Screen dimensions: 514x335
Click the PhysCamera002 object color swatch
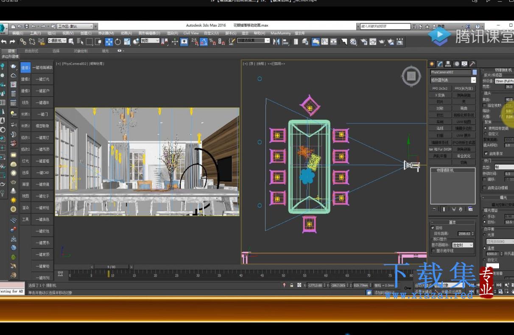click(x=475, y=73)
